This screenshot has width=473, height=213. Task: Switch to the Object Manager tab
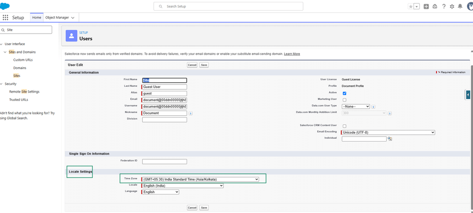[57, 18]
